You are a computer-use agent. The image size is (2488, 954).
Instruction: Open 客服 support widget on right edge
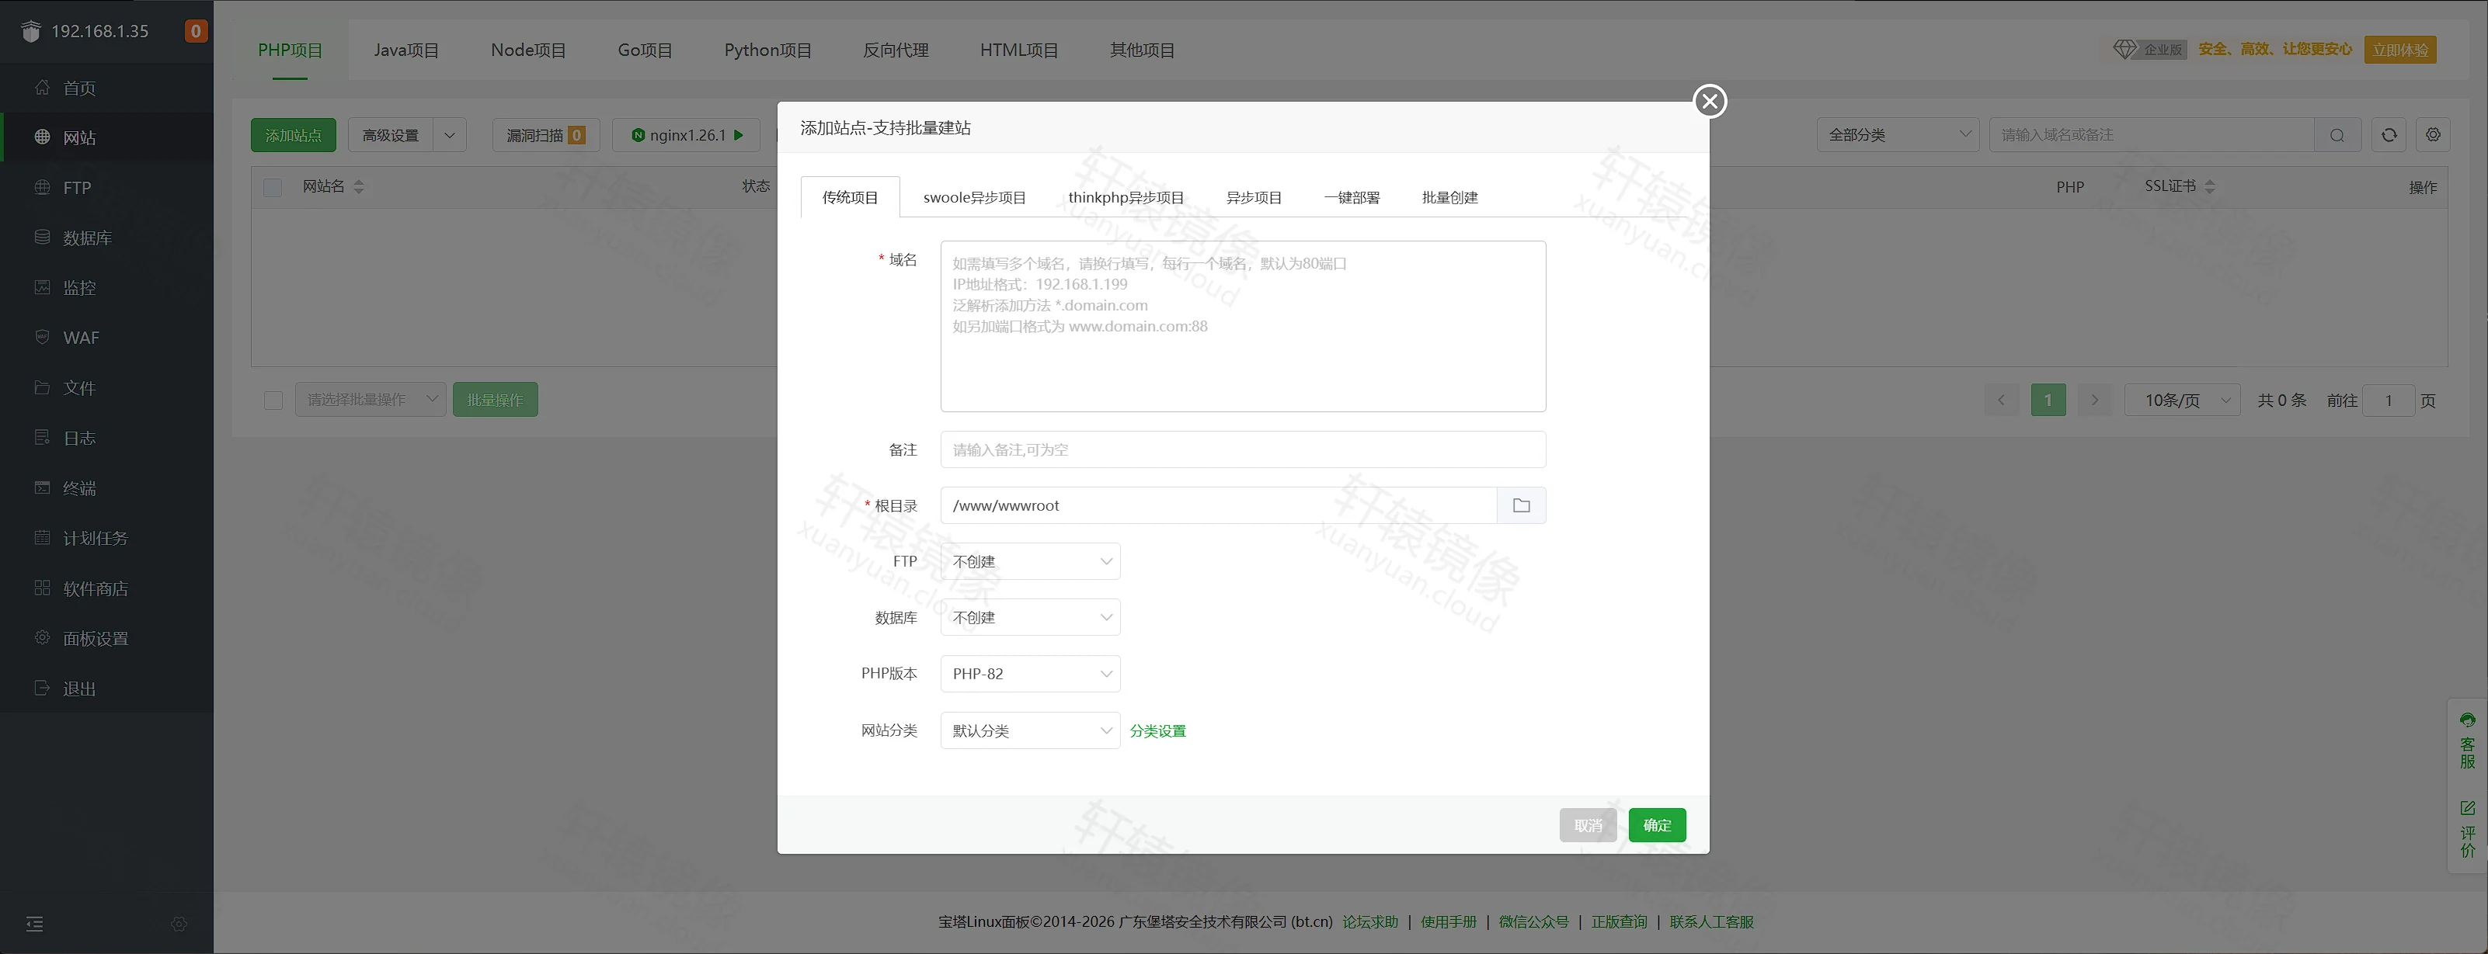2468,741
